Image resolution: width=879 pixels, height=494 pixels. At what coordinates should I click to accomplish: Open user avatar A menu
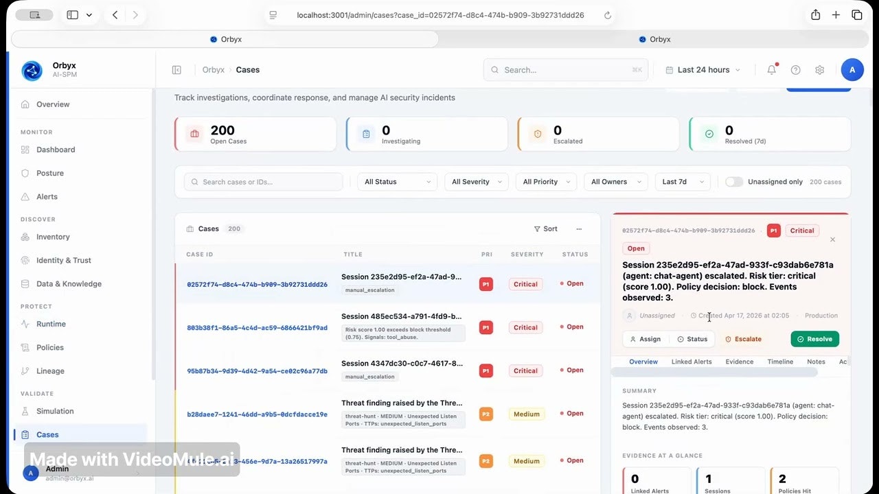852,70
